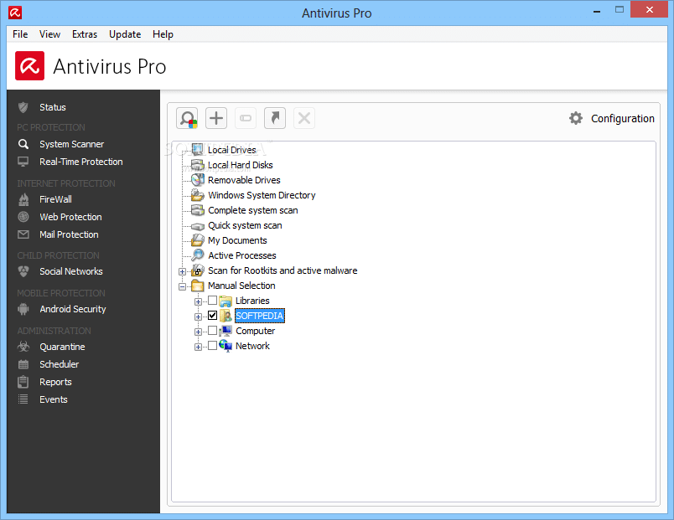Image resolution: width=674 pixels, height=520 pixels.
Task: Click the My Documents folder icon
Action: coord(197,240)
